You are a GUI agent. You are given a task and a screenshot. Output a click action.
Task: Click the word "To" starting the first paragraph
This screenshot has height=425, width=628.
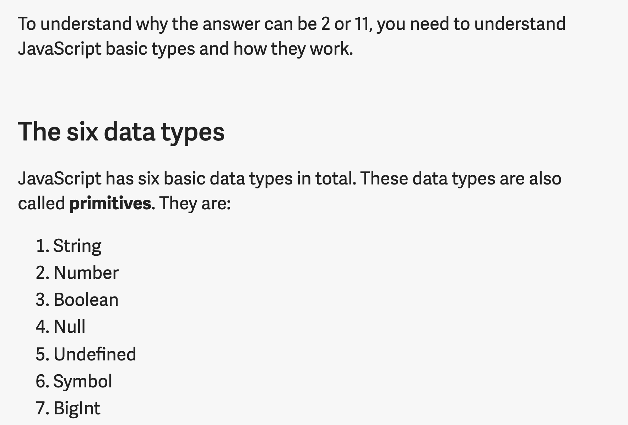click(x=27, y=24)
